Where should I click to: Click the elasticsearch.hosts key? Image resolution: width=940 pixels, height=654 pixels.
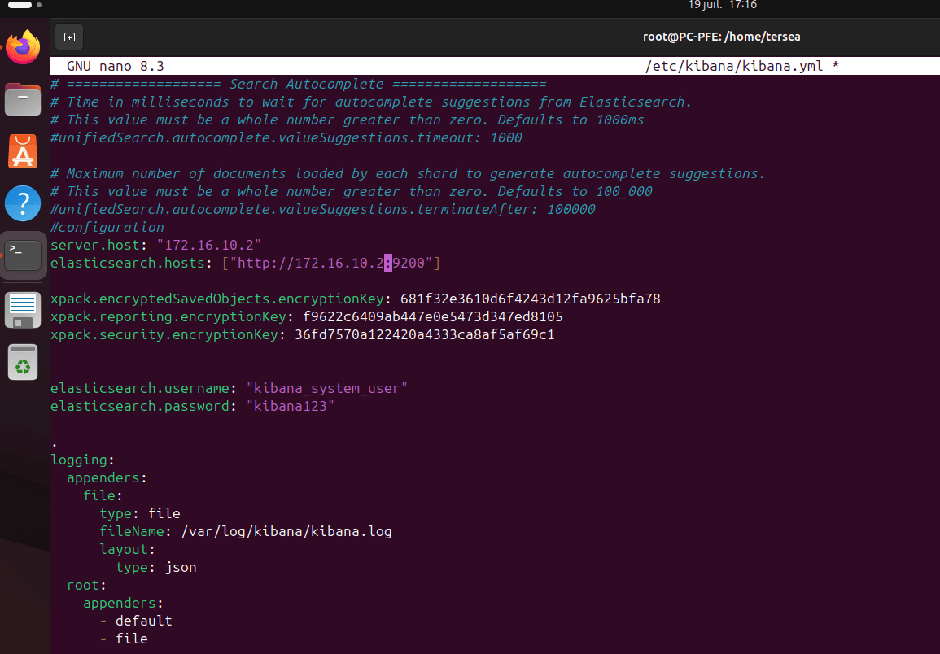127,264
